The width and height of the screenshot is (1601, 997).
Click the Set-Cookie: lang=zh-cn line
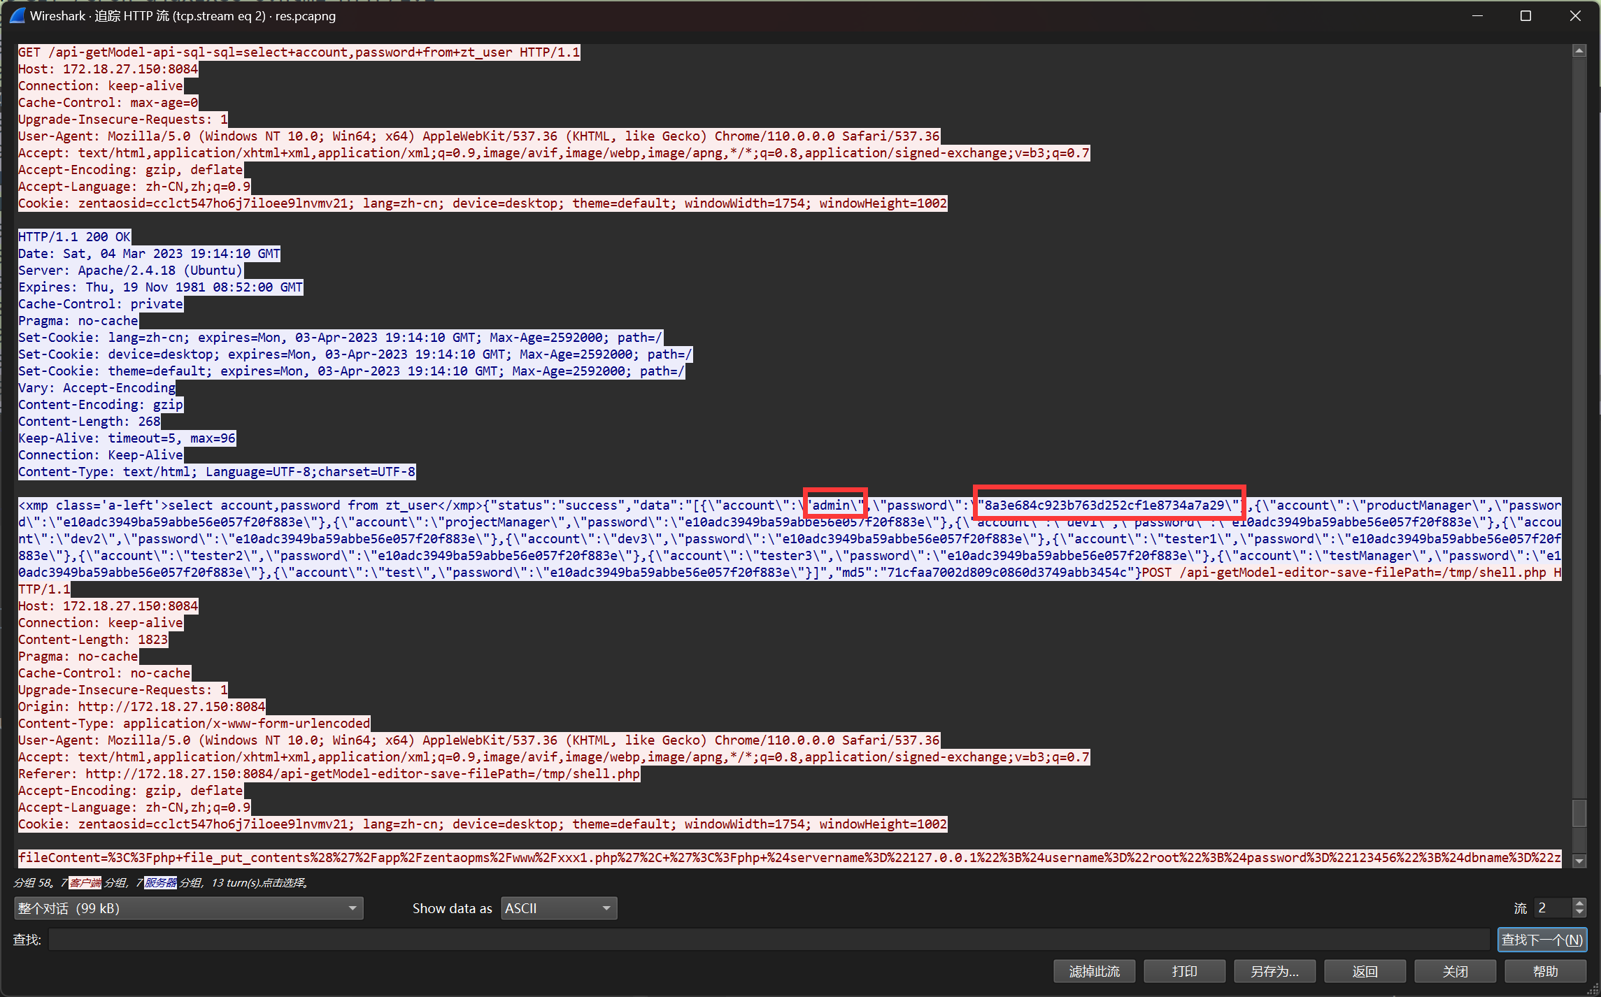[340, 338]
